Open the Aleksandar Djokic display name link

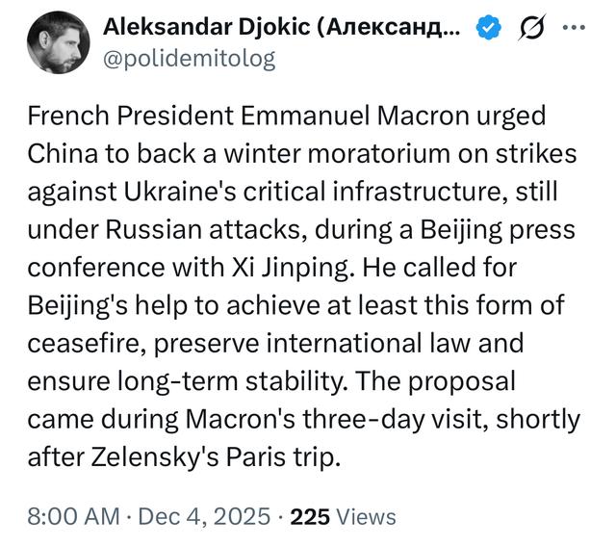281,27
